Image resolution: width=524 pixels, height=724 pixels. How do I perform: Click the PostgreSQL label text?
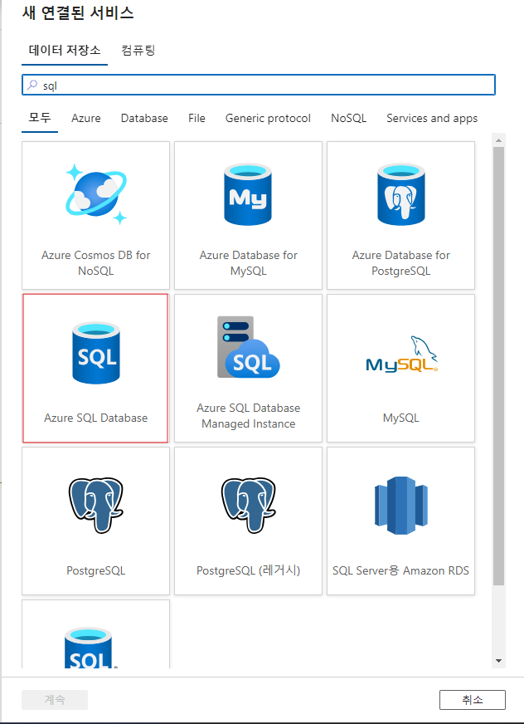96,570
